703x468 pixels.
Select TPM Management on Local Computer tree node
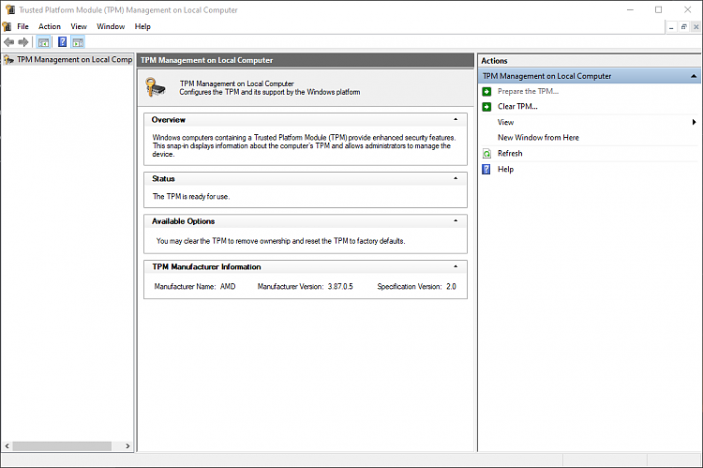pos(74,60)
